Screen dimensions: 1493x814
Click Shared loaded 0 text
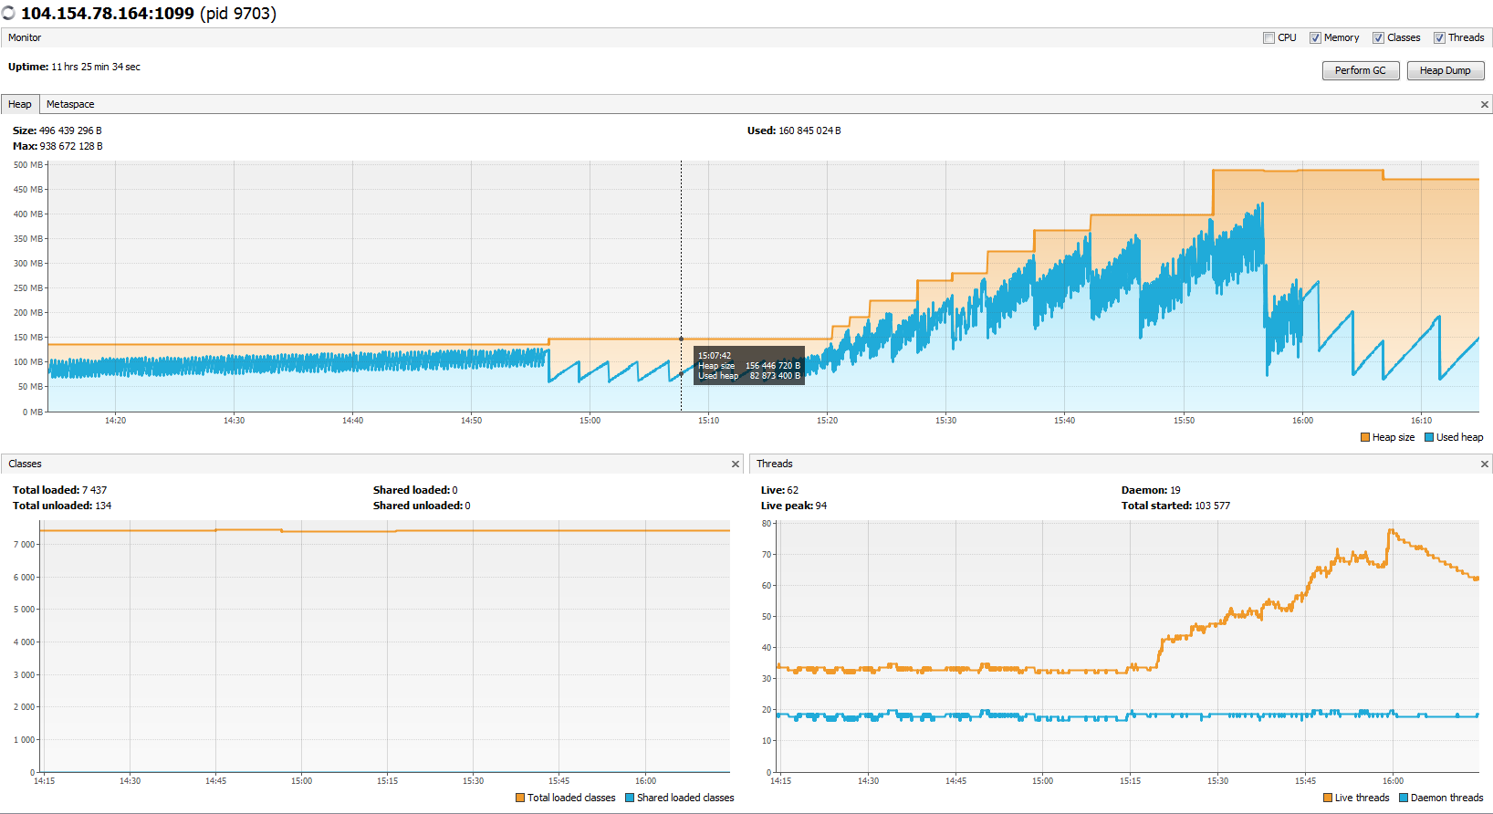[x=415, y=490]
